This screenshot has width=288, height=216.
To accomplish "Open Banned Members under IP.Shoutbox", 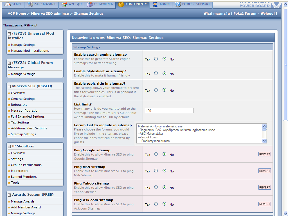I will click(x=24, y=177).
